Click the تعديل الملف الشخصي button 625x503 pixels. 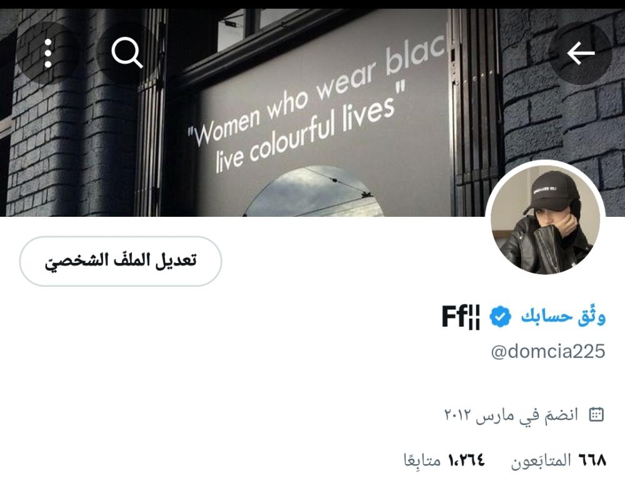(x=121, y=261)
